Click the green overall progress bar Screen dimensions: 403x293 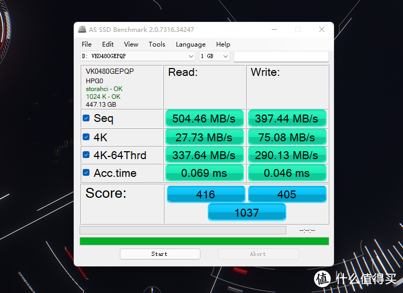pyautogui.click(x=204, y=241)
